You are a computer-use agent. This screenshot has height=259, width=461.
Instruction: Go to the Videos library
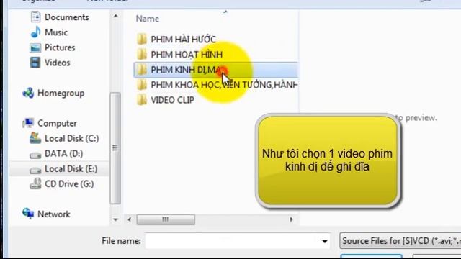(58, 63)
